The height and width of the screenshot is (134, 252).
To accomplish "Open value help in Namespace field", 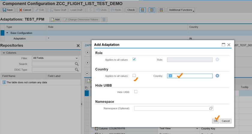I will [211, 108].
